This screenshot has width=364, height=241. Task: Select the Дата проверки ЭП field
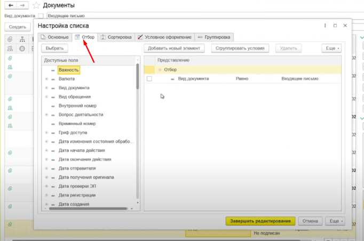point(77,186)
